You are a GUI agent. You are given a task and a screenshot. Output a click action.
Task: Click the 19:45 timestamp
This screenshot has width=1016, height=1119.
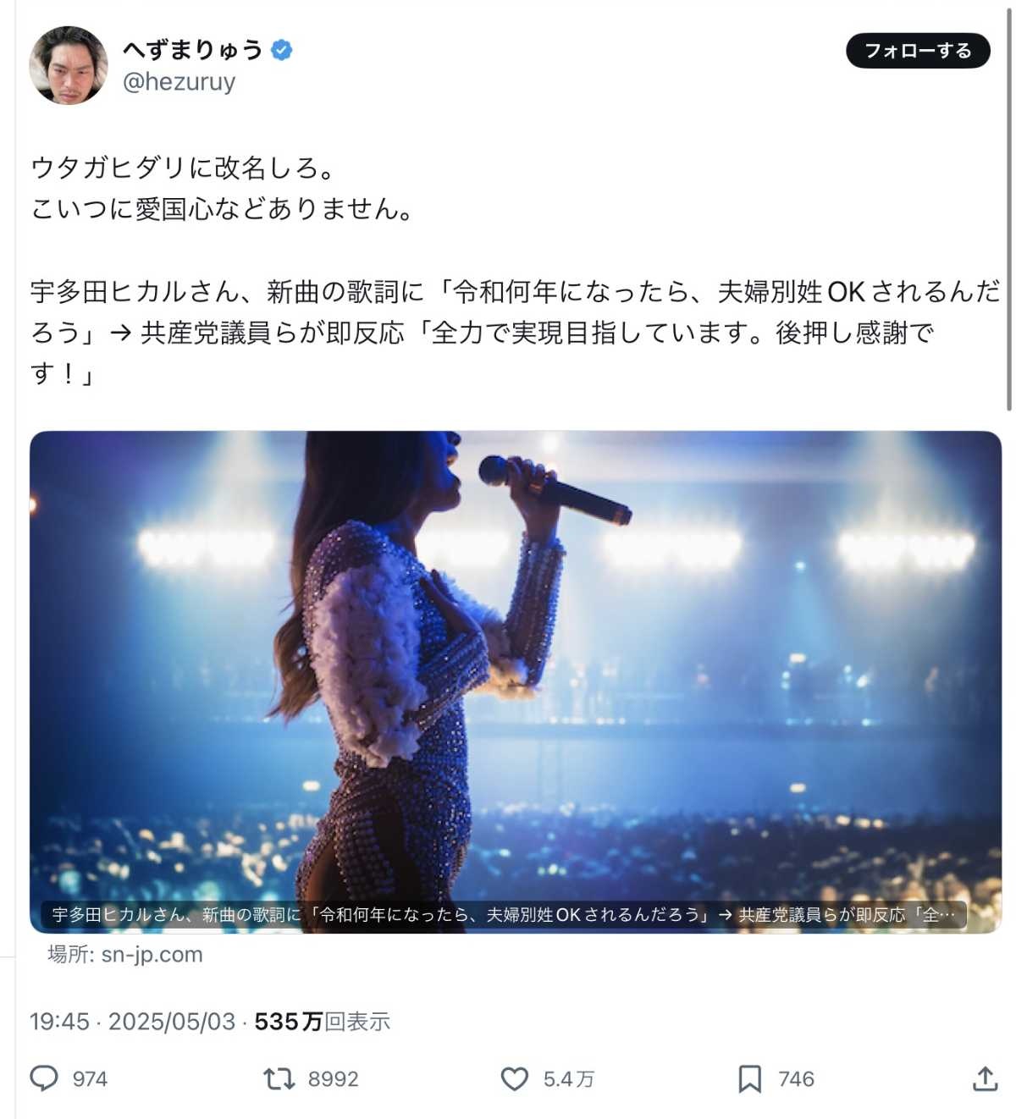click(x=59, y=1022)
